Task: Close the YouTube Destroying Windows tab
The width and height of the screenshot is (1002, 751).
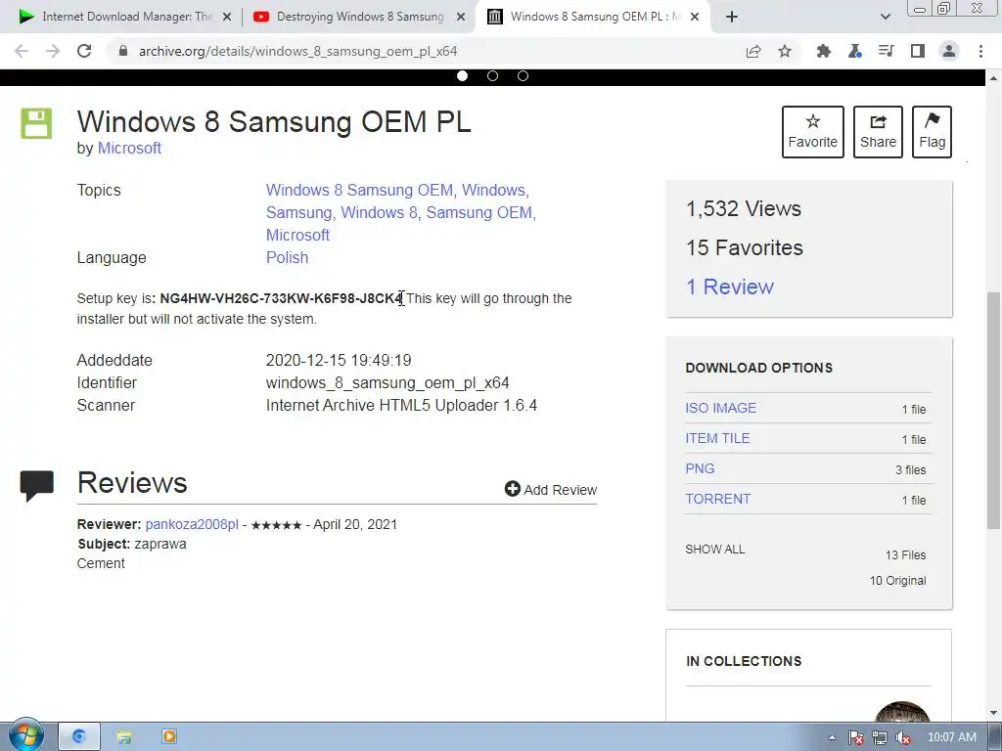Action: (461, 18)
